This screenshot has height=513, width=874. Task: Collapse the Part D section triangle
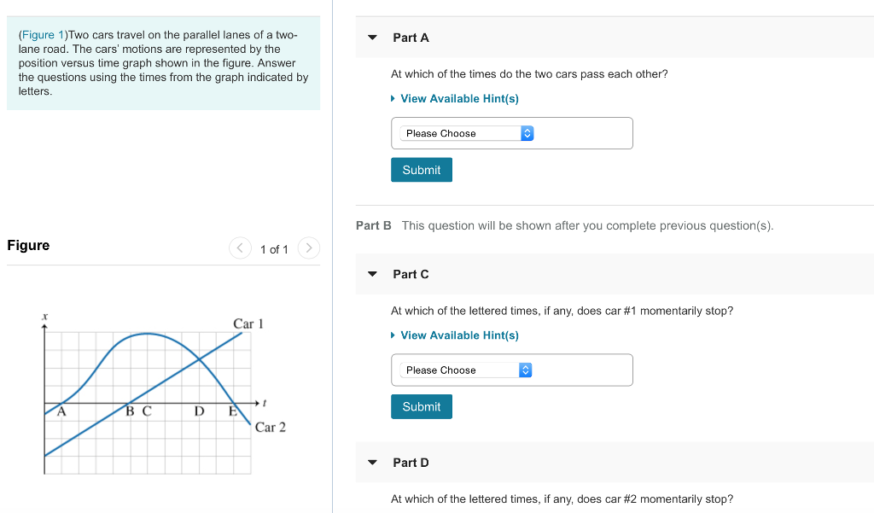tap(371, 462)
